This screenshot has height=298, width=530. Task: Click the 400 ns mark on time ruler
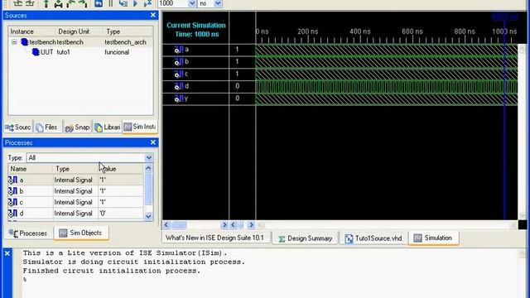point(360,31)
